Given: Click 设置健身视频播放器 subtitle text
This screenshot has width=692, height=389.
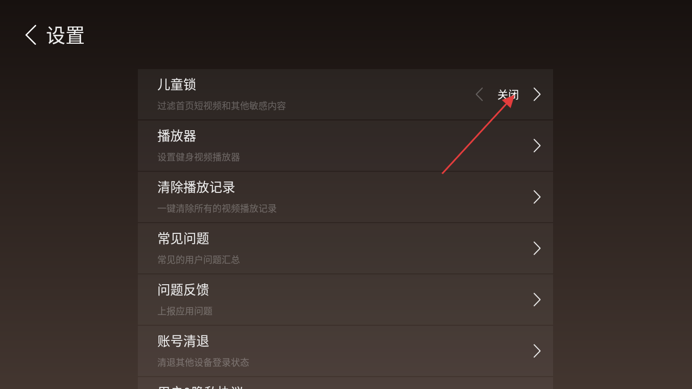Looking at the screenshot, I should [x=198, y=157].
